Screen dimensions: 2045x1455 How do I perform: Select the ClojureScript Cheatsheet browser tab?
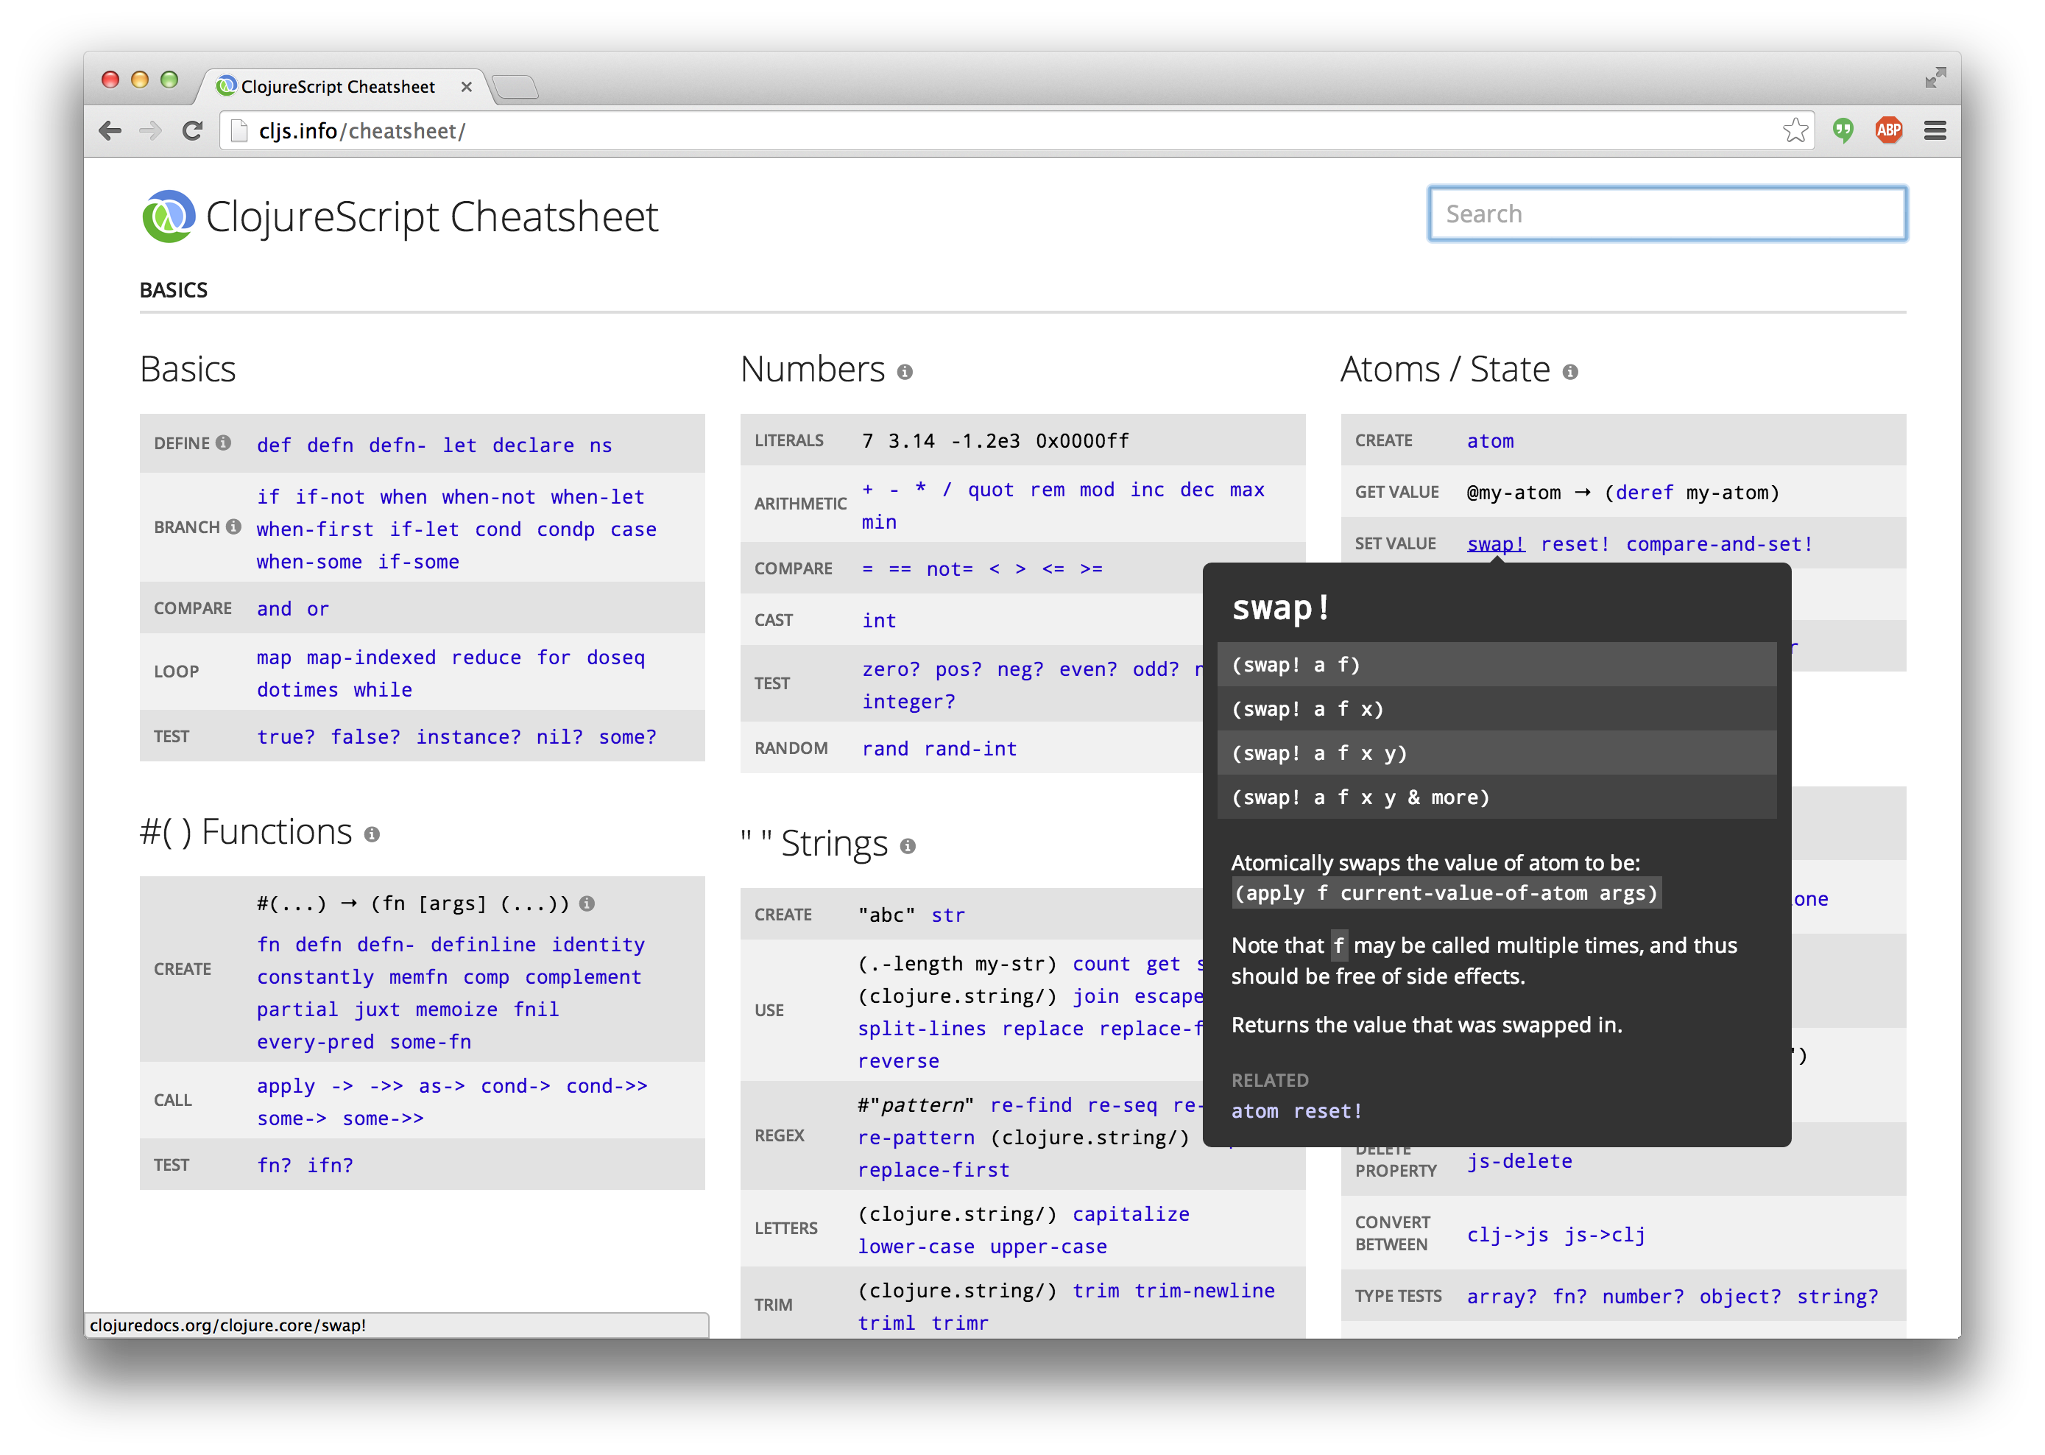(337, 87)
